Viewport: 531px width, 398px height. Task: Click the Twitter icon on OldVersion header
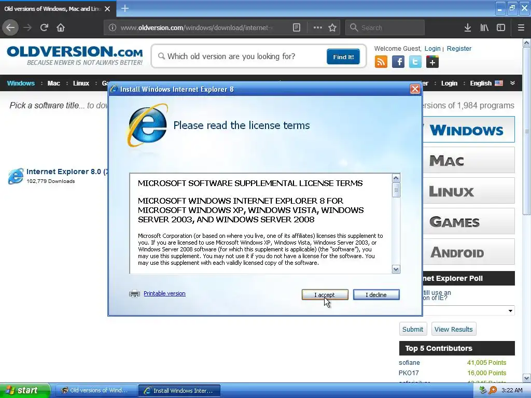pyautogui.click(x=415, y=62)
